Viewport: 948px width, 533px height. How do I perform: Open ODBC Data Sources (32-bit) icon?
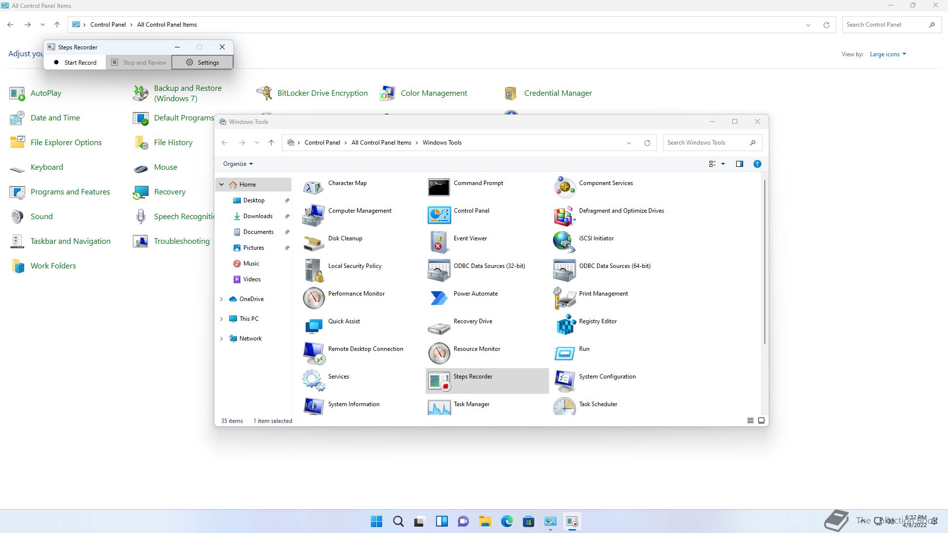[439, 270]
